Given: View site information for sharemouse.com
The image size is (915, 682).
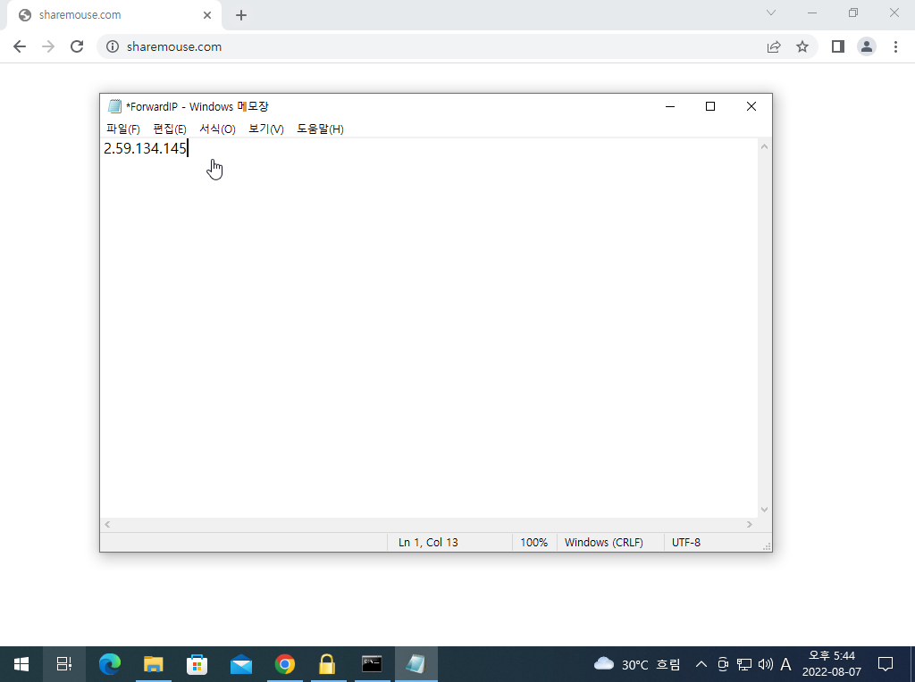Looking at the screenshot, I should [113, 46].
